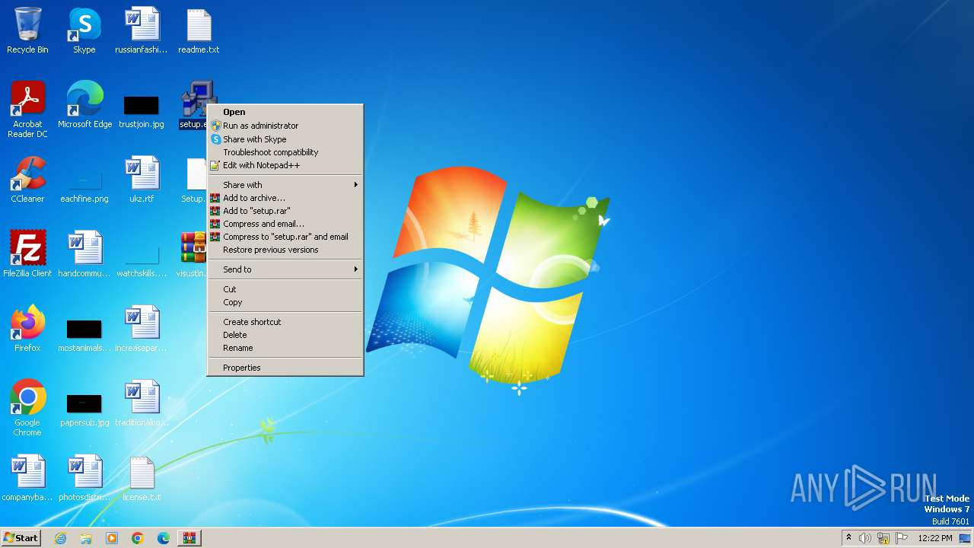
Task: Open the network tray icon
Action: [883, 538]
